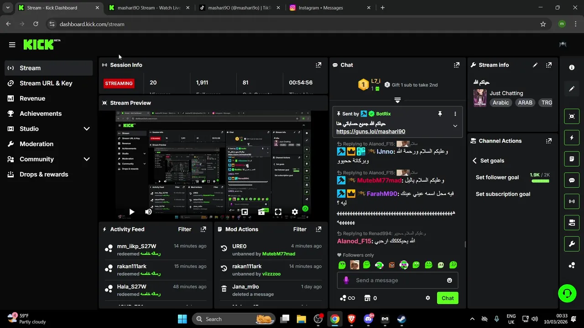Select Stream in sidebar
Viewport: 584px width, 328px height.
(49, 68)
